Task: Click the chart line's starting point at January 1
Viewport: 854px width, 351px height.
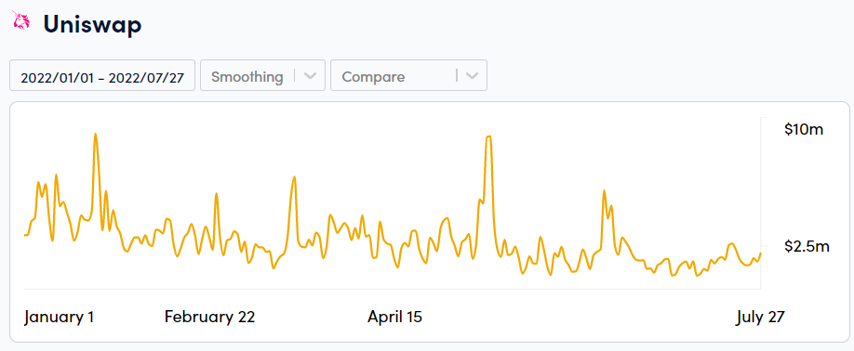Action: point(25,235)
